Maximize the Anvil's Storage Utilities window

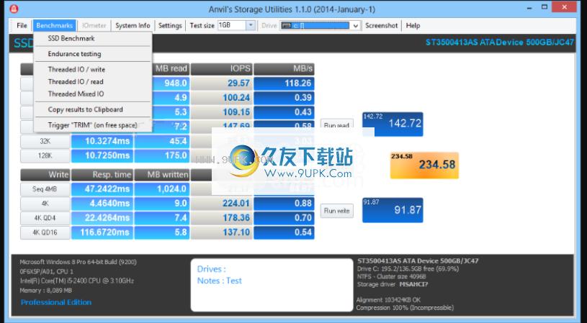click(545, 6)
